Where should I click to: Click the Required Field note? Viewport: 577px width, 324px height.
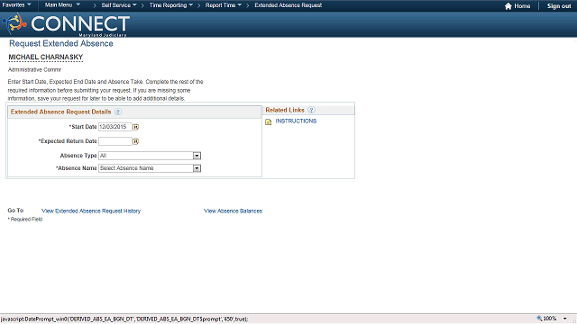[x=25, y=220]
